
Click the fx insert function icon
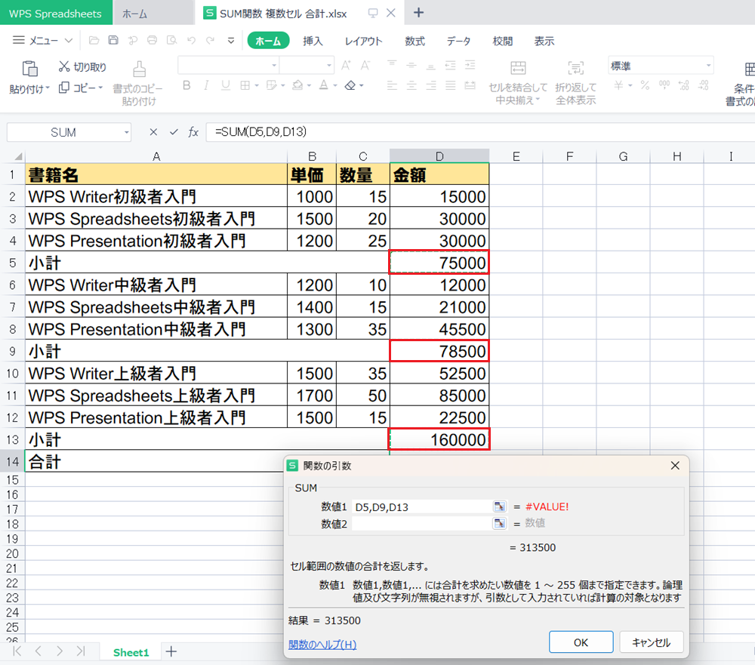pyautogui.click(x=193, y=132)
